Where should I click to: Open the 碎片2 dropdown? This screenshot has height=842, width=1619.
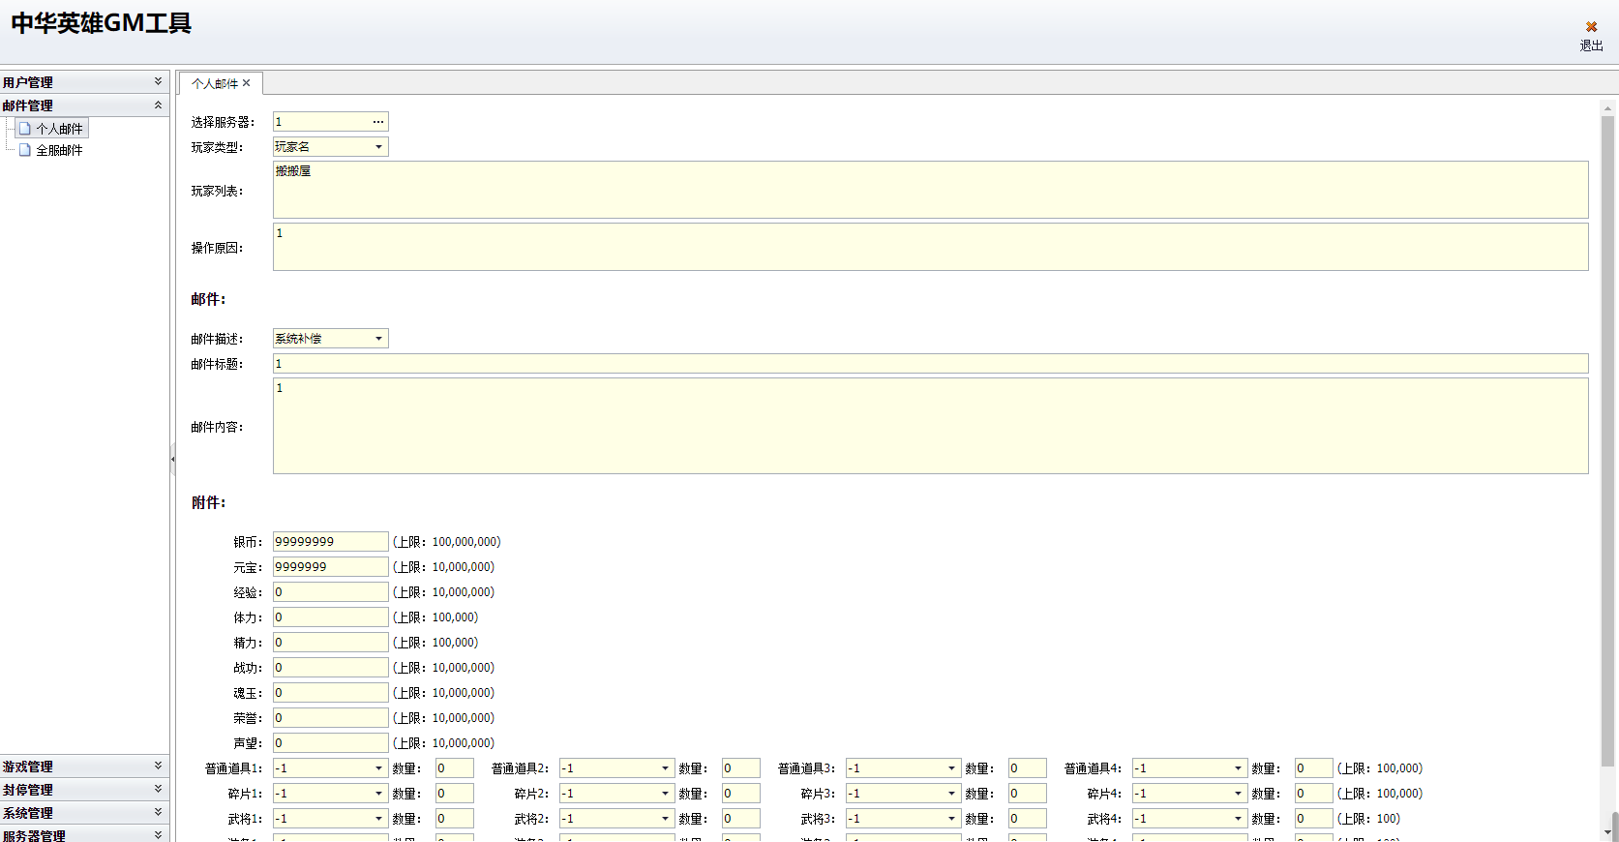point(665,794)
